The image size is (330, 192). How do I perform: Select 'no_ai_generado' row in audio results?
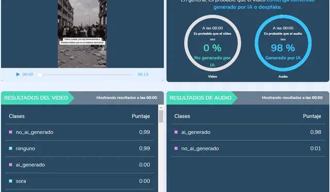tap(247, 148)
